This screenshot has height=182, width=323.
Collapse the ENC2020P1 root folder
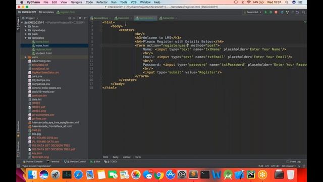(22, 22)
